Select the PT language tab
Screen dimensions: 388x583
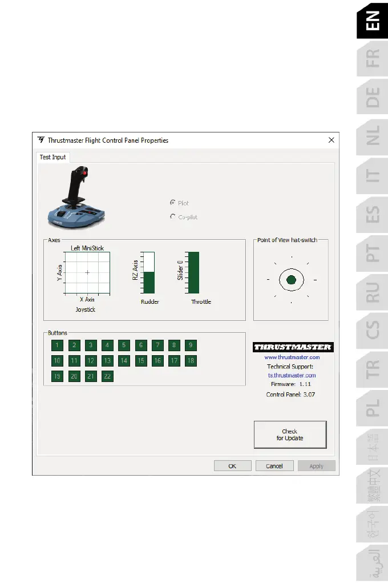point(372,253)
